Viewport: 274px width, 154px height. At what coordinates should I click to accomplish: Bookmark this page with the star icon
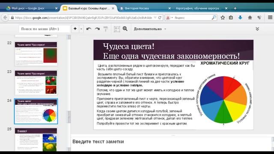click(x=223, y=18)
